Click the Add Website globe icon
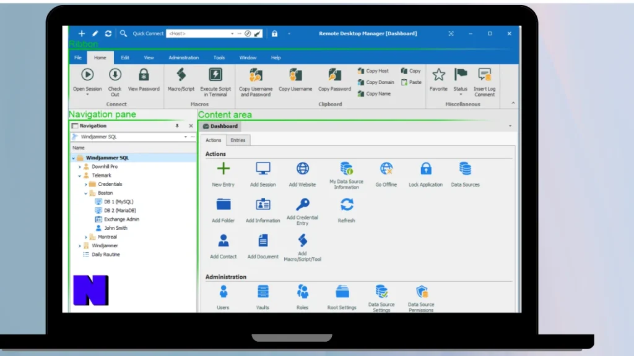This screenshot has width=634, height=356. tap(302, 169)
